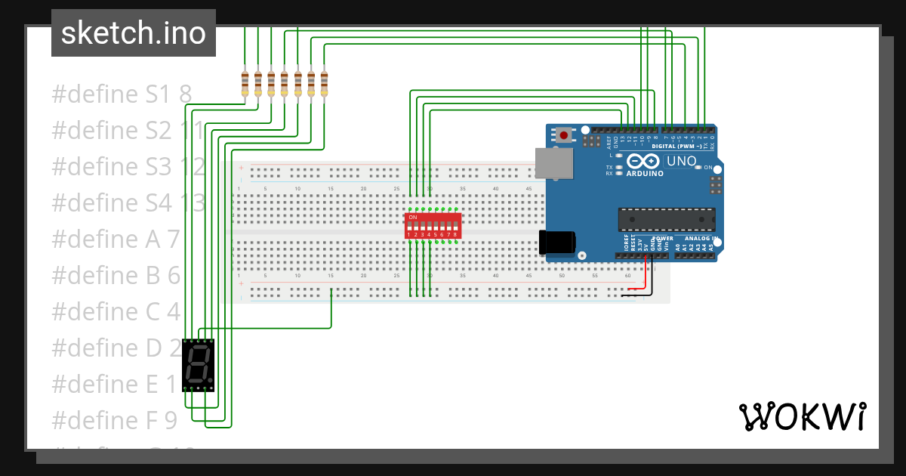Click the Arduino's gray USB connector
The image size is (906, 476).
pos(555,162)
